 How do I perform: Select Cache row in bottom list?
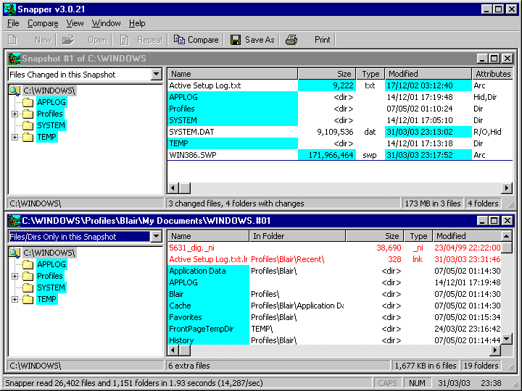click(334, 306)
